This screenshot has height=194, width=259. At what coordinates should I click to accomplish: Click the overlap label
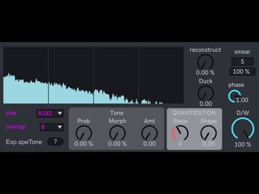coord(16,127)
